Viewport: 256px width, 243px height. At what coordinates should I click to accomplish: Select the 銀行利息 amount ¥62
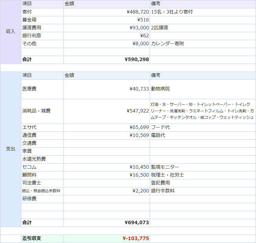pyautogui.click(x=144, y=36)
